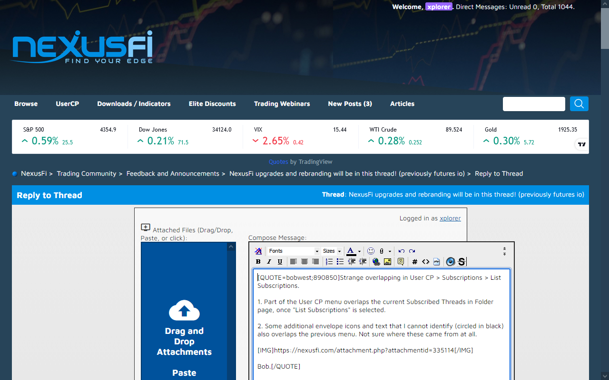Open the smilies picker
609x380 pixels.
click(x=371, y=251)
